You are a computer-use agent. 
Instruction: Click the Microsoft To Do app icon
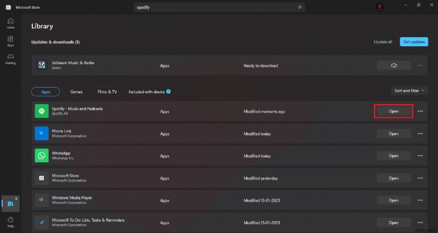[42, 223]
